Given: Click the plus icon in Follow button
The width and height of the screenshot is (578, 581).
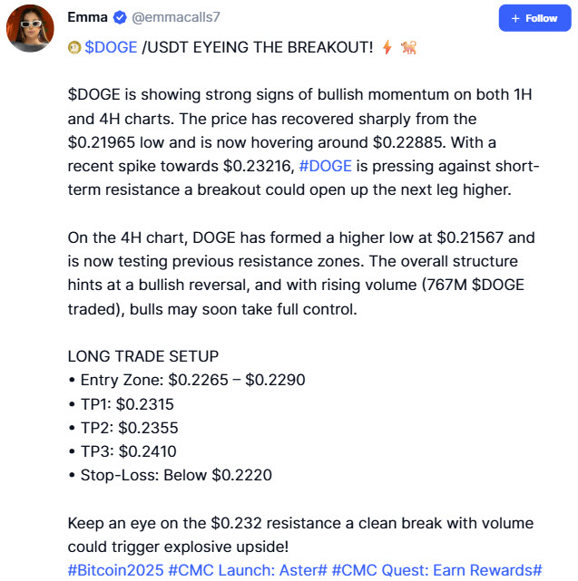Looking at the screenshot, I should [515, 18].
